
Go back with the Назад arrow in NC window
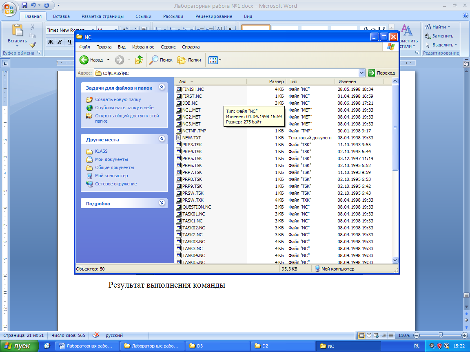click(91, 60)
